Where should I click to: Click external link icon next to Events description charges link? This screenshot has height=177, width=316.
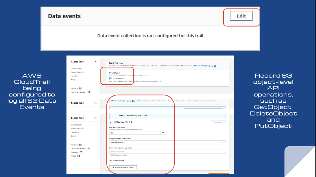click(215, 66)
